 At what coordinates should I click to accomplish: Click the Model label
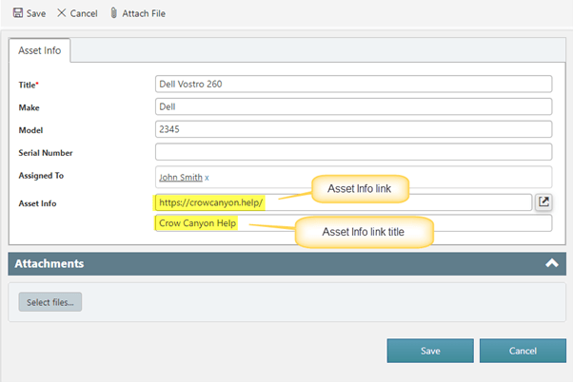[30, 130]
